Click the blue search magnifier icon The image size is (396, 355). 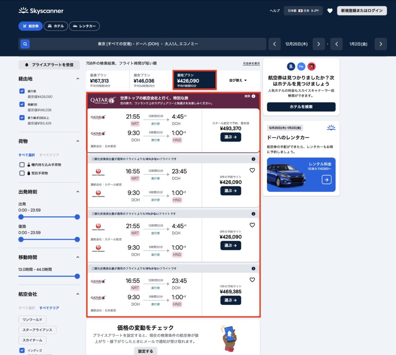(25, 44)
